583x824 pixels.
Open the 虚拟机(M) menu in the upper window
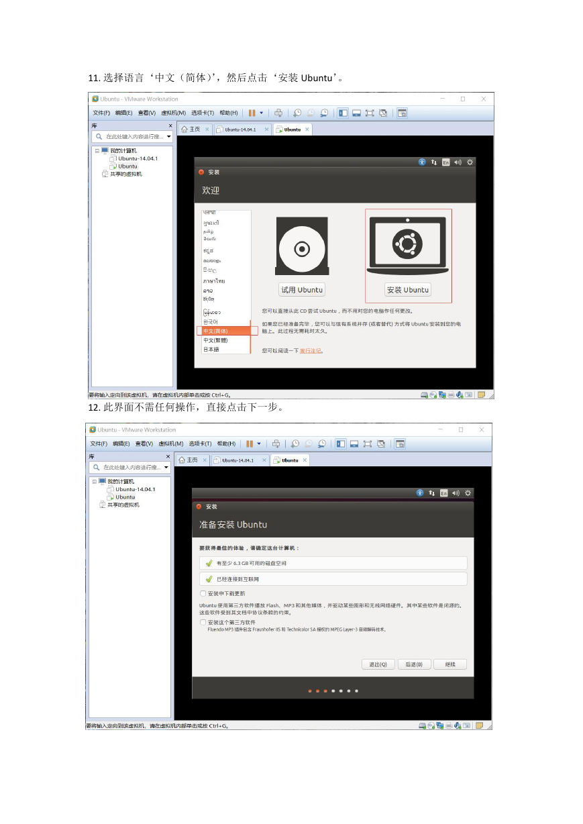[x=173, y=113]
